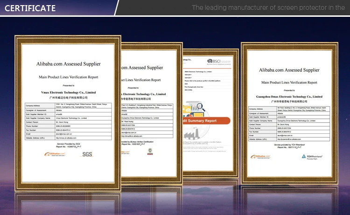The image size is (350, 215).
Task: Open the TÜV Rheinland framed certificate
Action: pos(289,113)
